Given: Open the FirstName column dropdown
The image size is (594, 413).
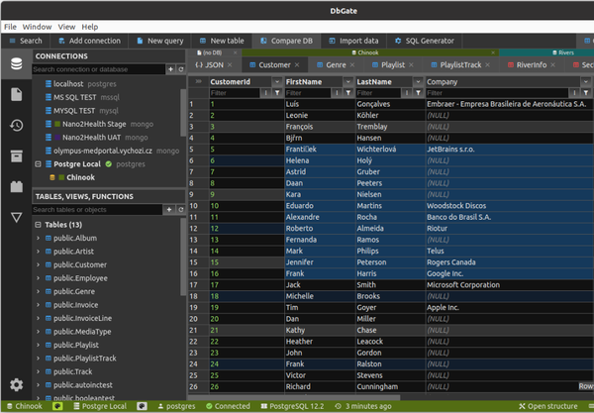Looking at the screenshot, I should pyautogui.click(x=348, y=81).
